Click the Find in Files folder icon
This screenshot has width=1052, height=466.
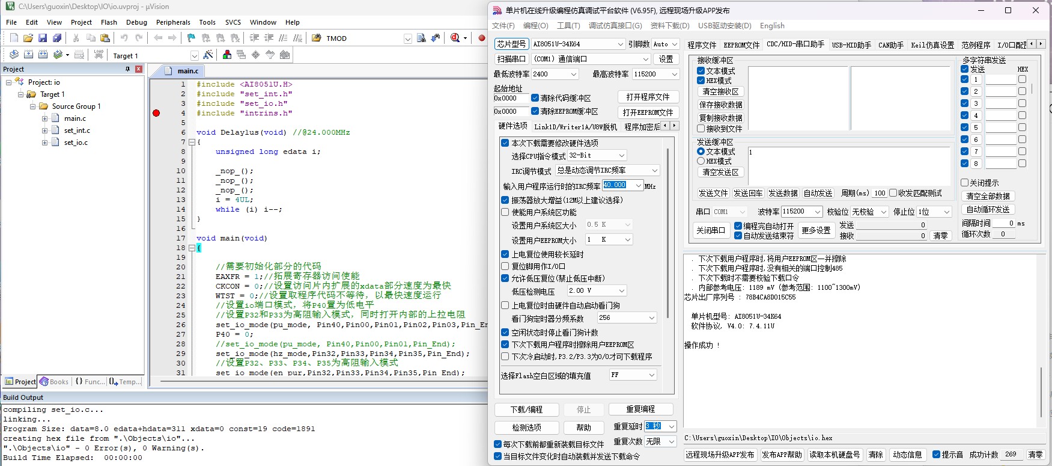(x=317, y=38)
